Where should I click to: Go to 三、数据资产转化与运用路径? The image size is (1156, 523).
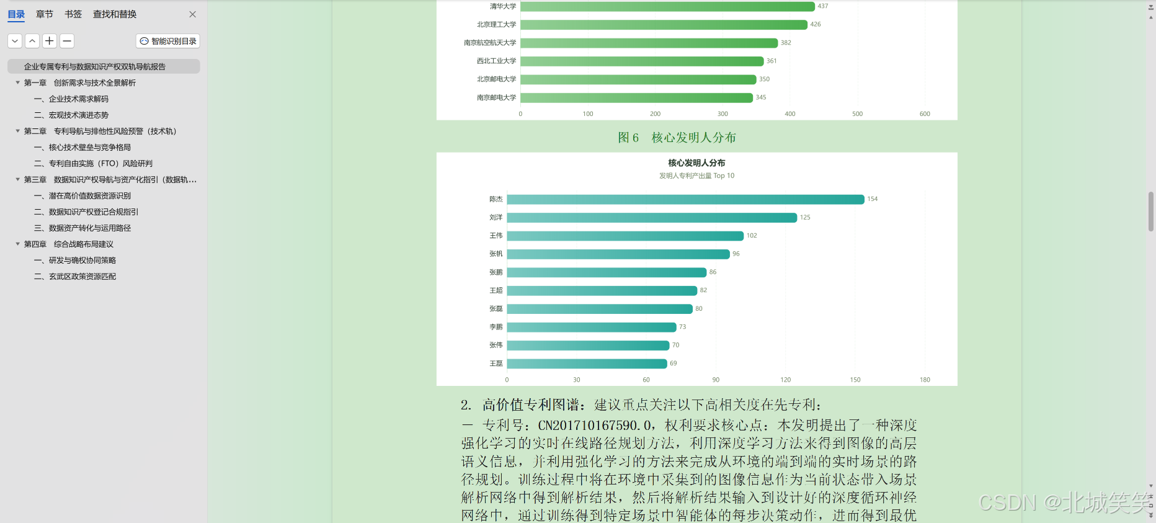coord(82,228)
